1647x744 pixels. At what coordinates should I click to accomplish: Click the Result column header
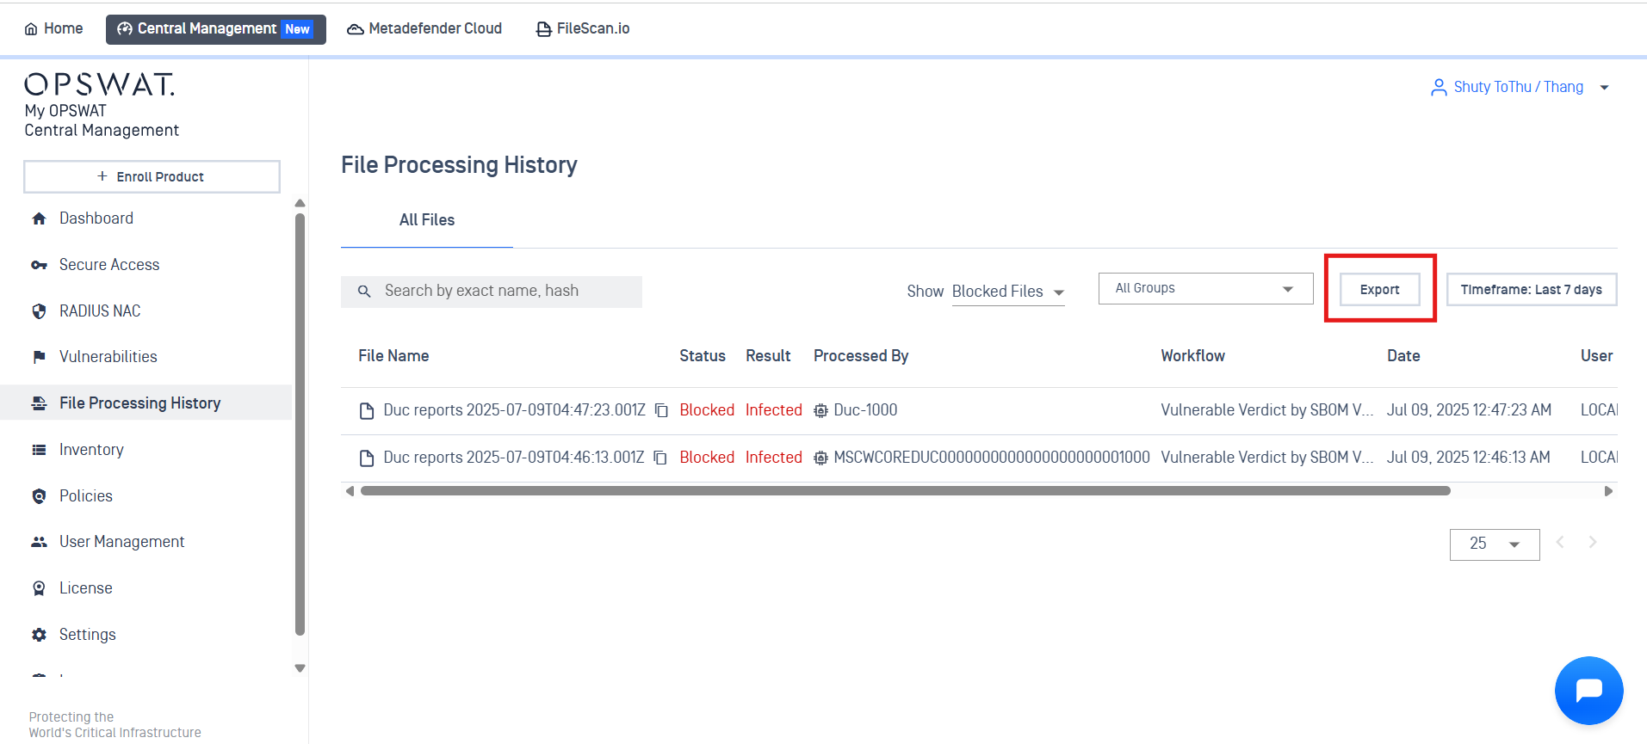tap(768, 356)
